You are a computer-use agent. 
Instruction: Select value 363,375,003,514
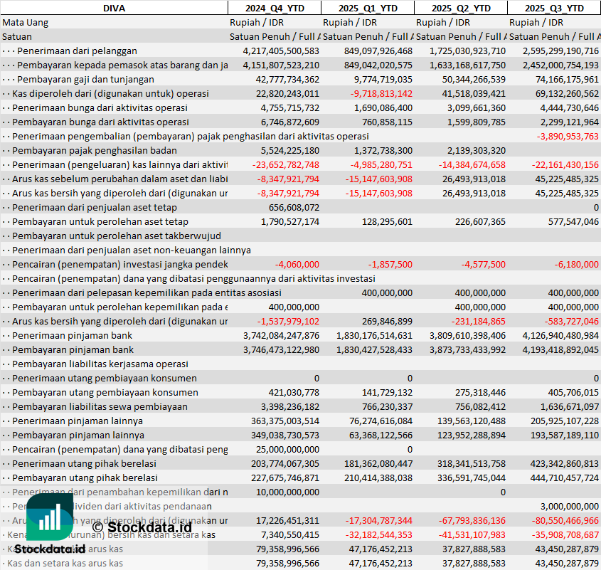tap(285, 421)
